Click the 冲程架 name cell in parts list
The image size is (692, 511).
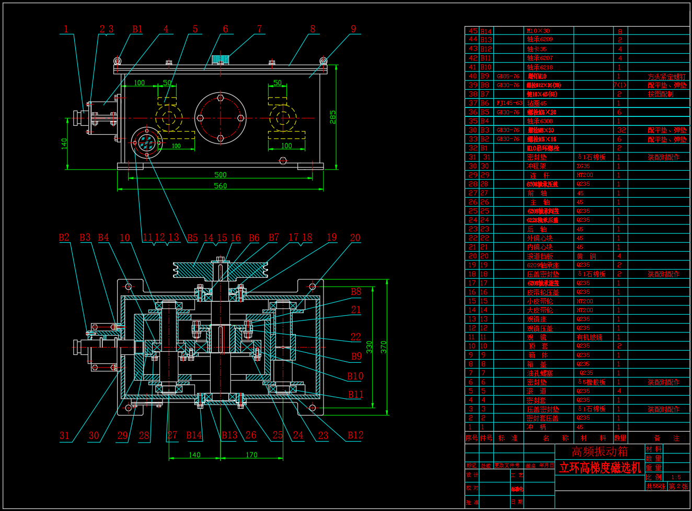[x=536, y=166]
